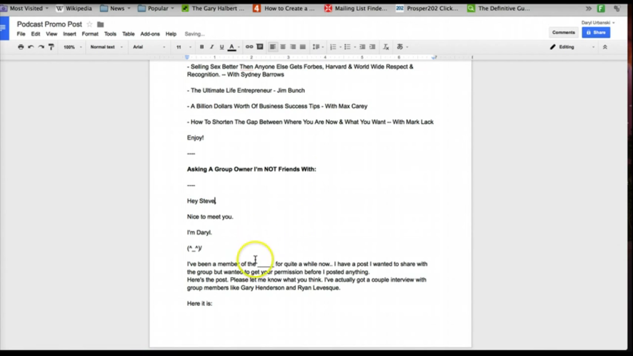Activate the paint format tool
The height and width of the screenshot is (356, 633).
point(51,47)
